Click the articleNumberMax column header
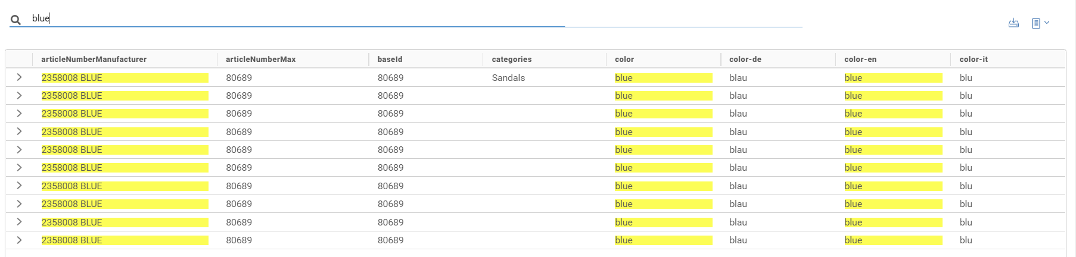The height and width of the screenshot is (257, 1076). [x=260, y=59]
